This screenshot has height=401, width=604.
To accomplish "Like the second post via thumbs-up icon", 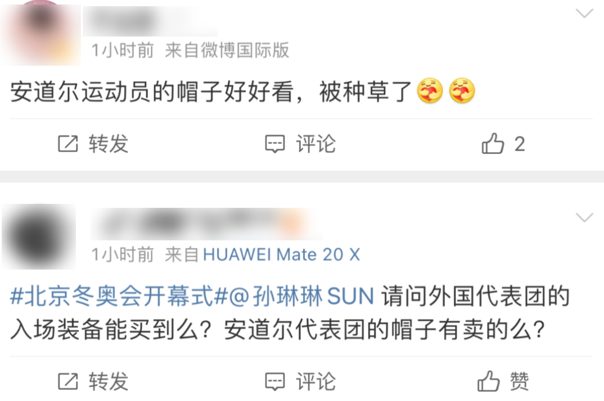I will (489, 381).
